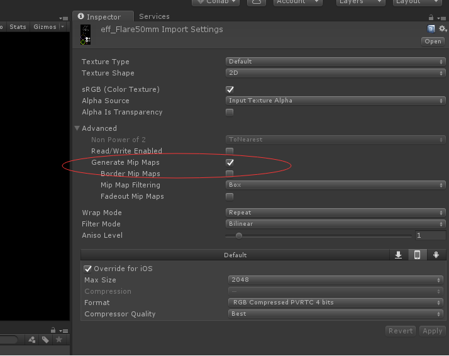449x356 pixels.
Task: Click the favorites star icon
Action: (59, 340)
